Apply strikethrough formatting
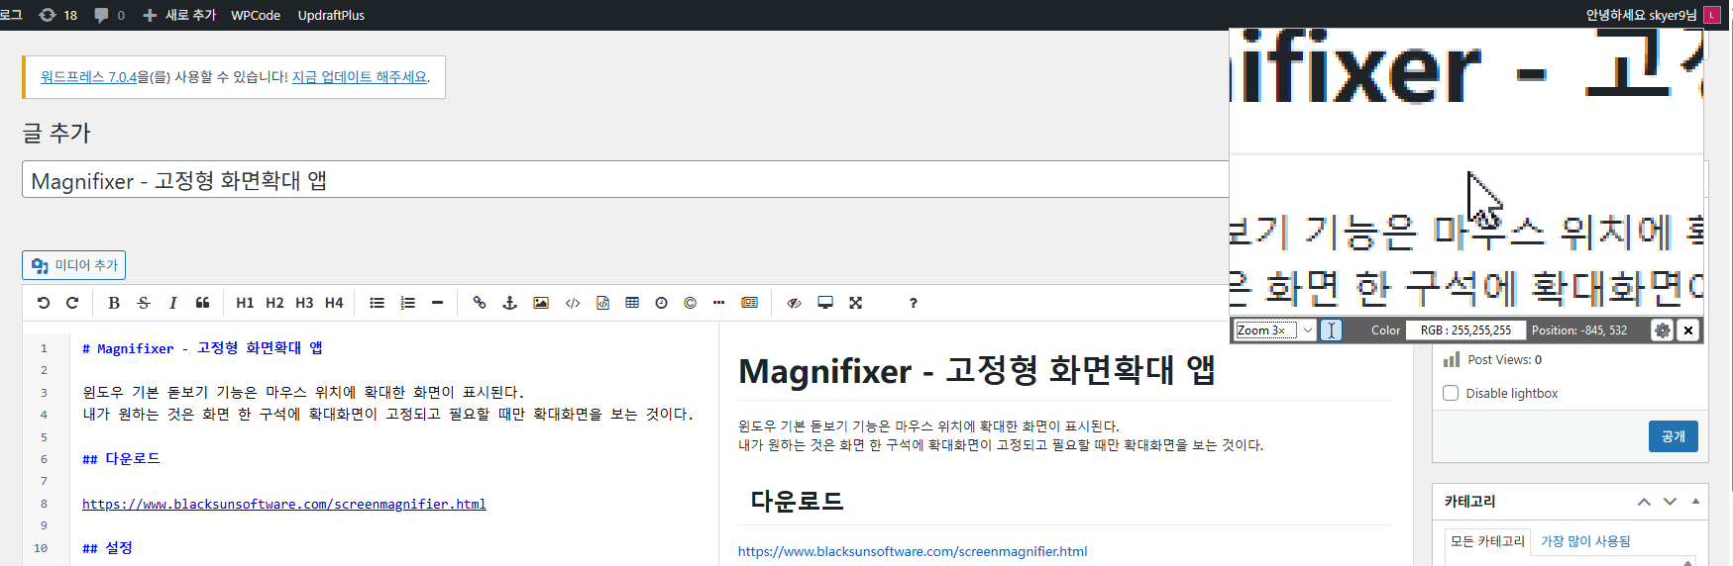 pyautogui.click(x=144, y=303)
